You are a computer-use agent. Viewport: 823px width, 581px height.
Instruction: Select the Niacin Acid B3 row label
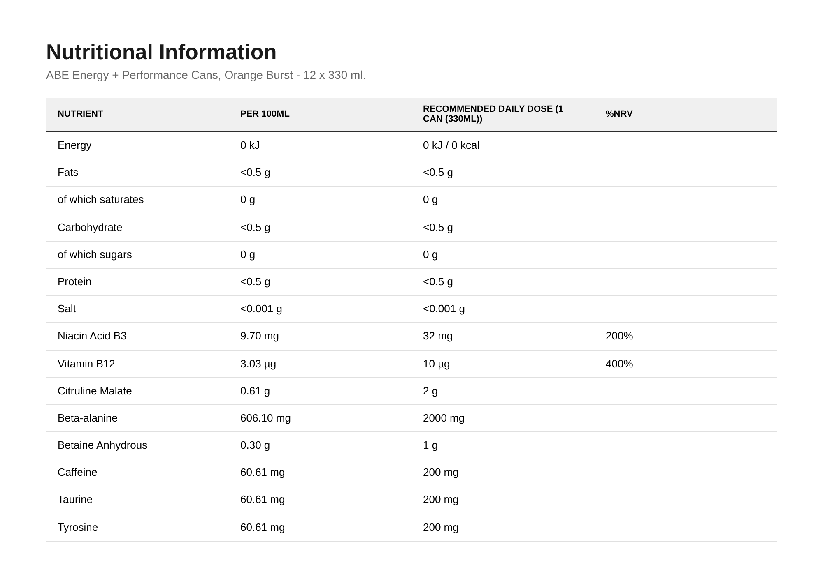point(92,336)
